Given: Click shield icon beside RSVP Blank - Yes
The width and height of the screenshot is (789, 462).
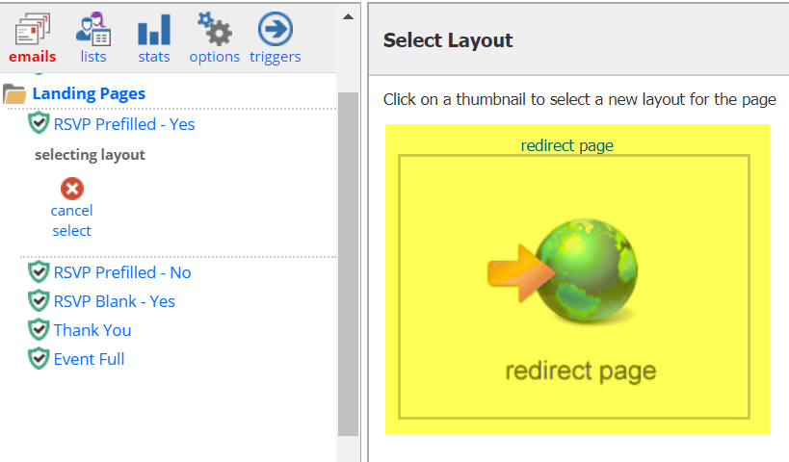Looking at the screenshot, I should pyautogui.click(x=39, y=300).
